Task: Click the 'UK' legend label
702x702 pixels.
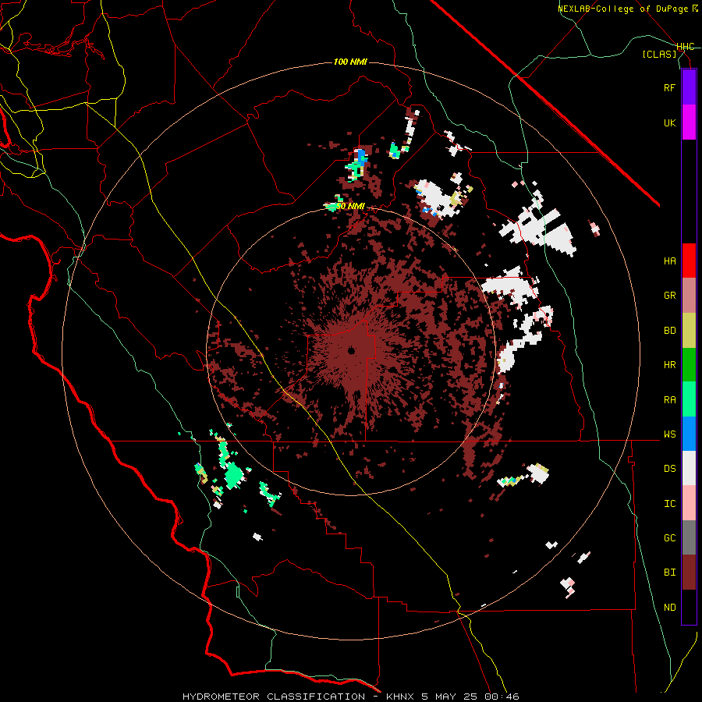Action: tap(669, 122)
